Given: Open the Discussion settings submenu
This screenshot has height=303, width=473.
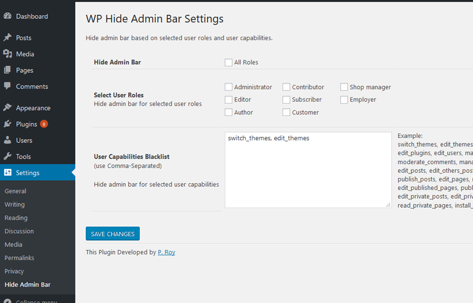Looking at the screenshot, I should tap(19, 231).
